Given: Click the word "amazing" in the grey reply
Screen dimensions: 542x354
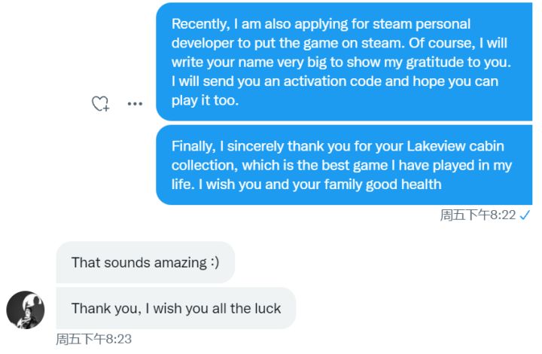Looking at the screenshot, I should [175, 263].
